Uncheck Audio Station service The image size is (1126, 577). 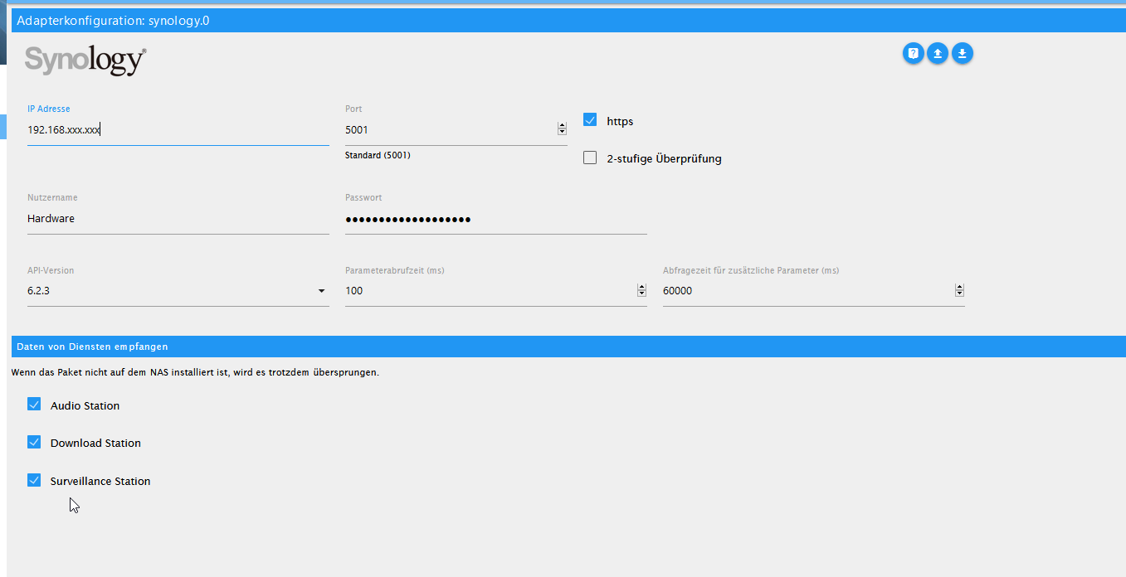point(34,405)
